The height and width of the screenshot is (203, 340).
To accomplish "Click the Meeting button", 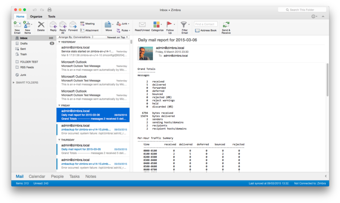I will click(87, 24).
